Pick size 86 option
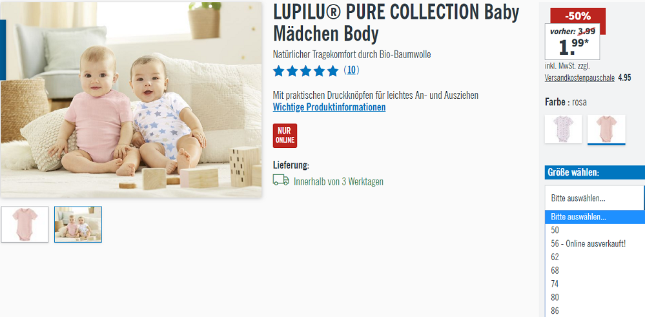Image resolution: width=645 pixels, height=317 pixels. point(595,311)
